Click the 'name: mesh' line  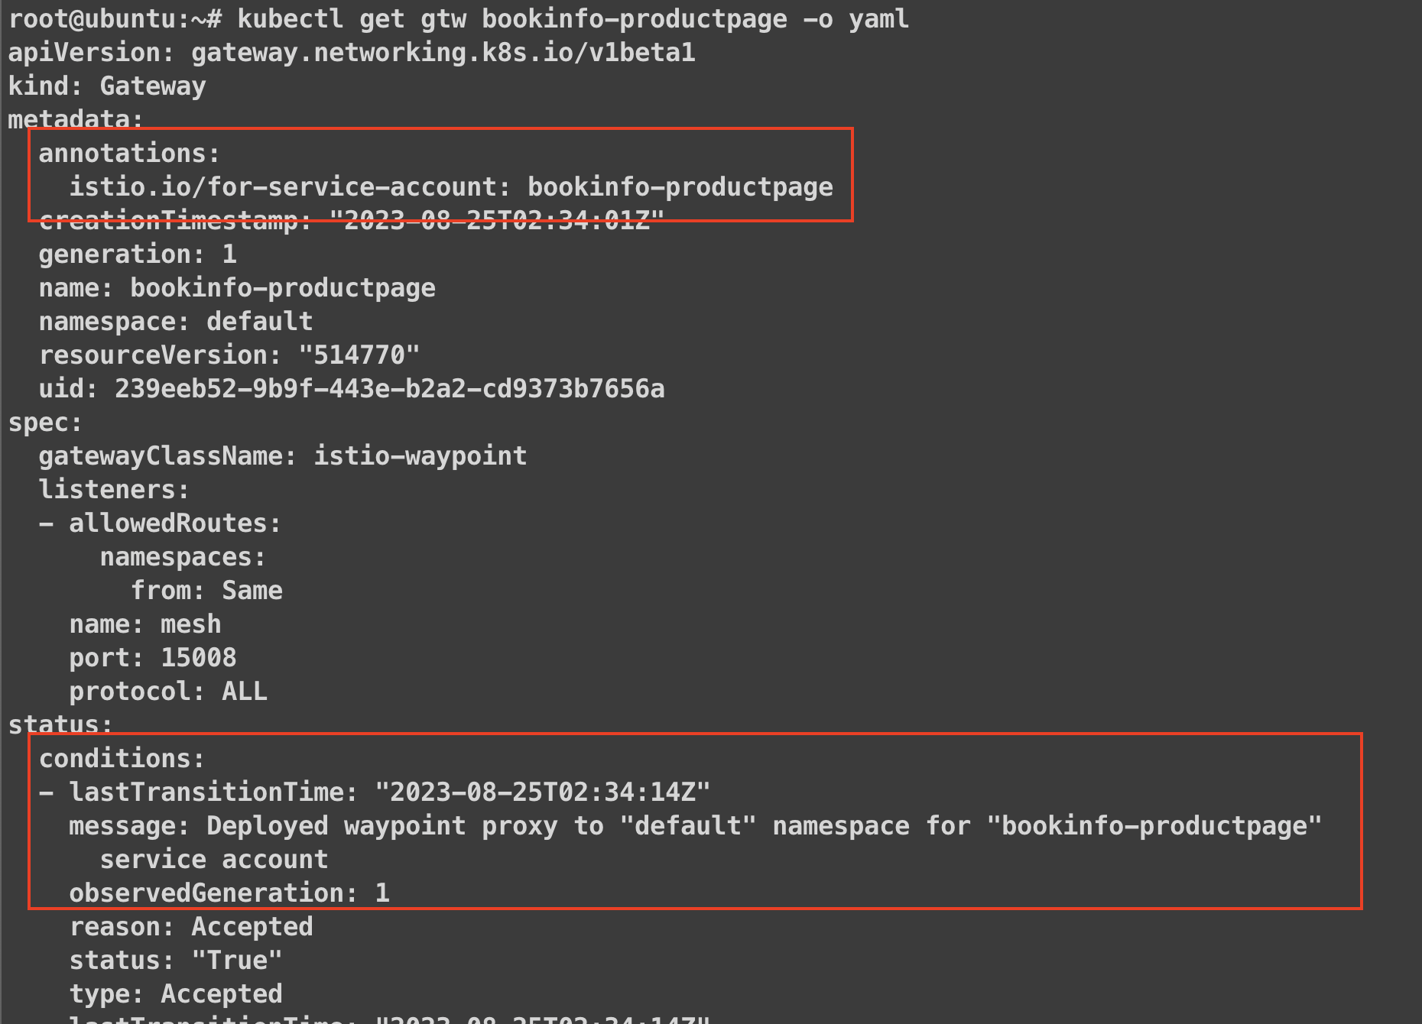[x=145, y=624]
